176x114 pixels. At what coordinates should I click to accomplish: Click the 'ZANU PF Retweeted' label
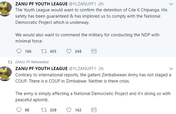pyautogui.click(x=31, y=62)
